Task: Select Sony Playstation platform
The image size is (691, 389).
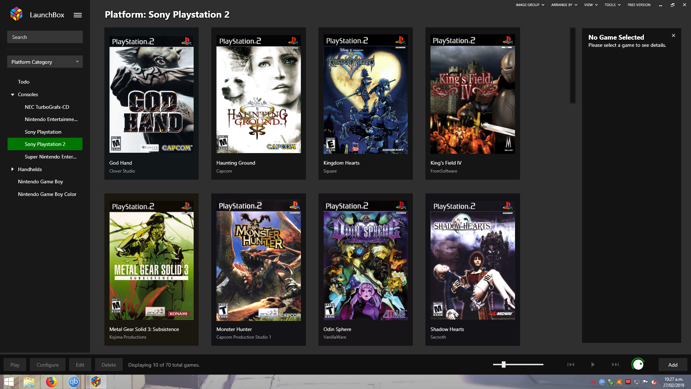Action: (43, 132)
